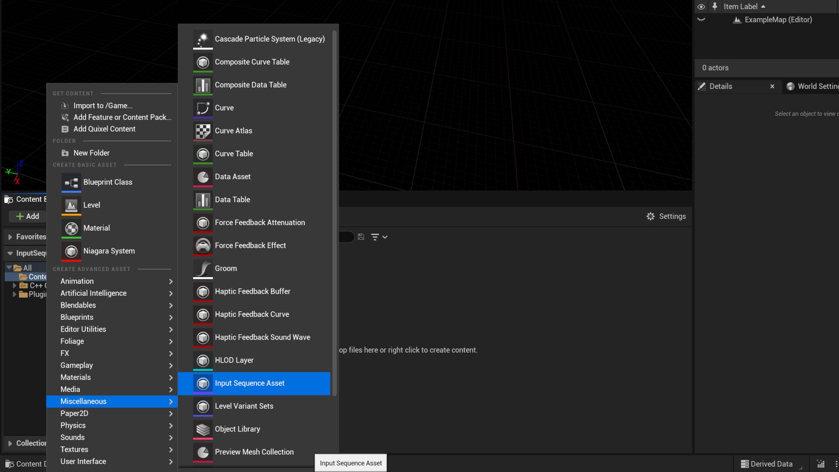Select the Level asset icon
Screen dimensions: 839x472
(x=71, y=205)
